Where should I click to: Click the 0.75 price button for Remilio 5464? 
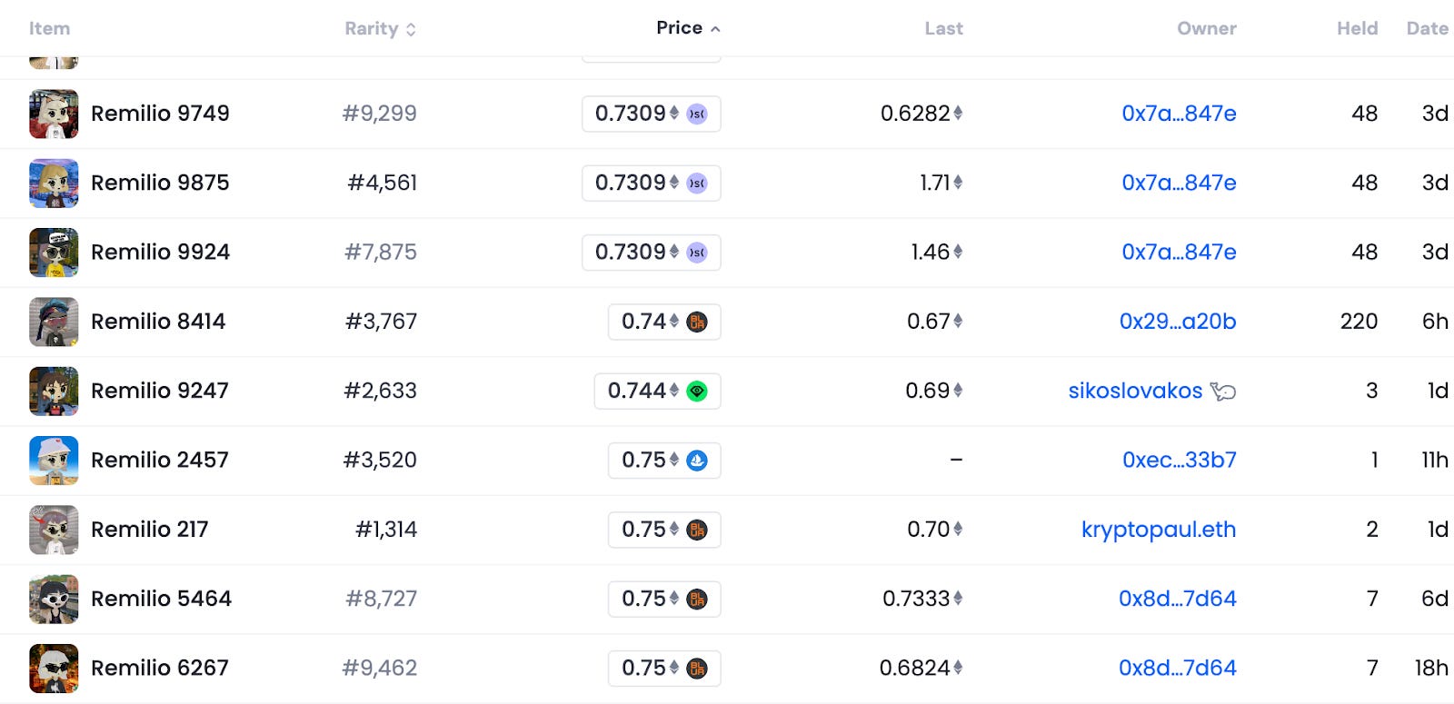point(664,599)
